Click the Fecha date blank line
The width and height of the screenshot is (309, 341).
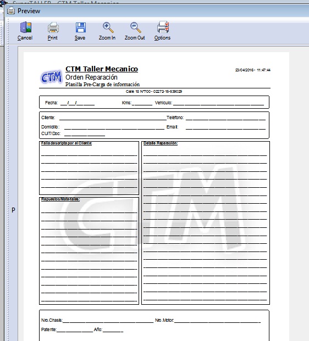[78, 103]
